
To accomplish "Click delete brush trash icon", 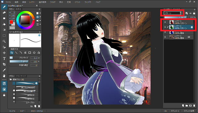I will pos(39,106).
